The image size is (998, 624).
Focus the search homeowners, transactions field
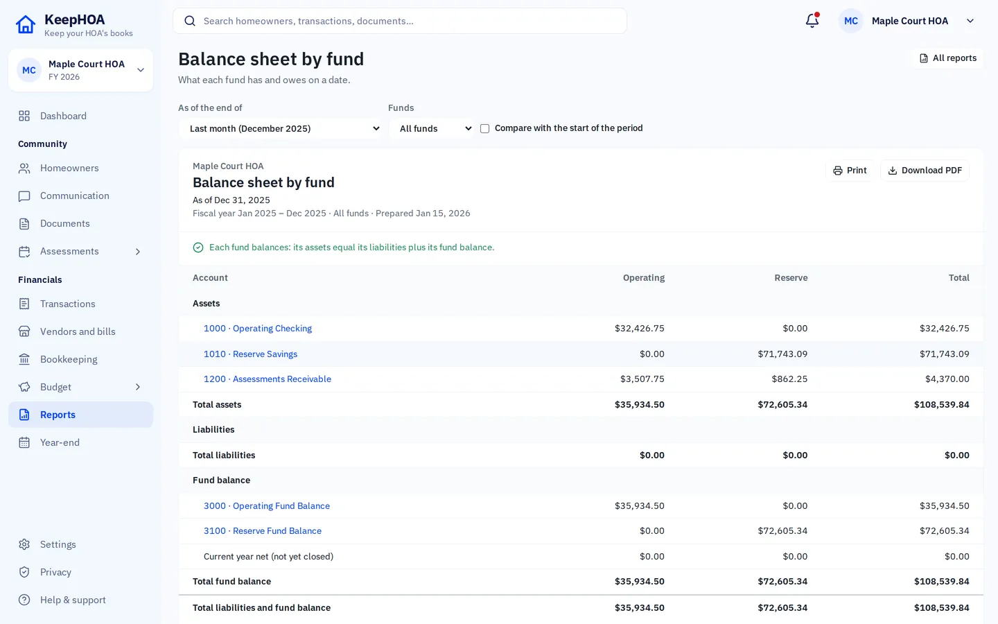400,21
